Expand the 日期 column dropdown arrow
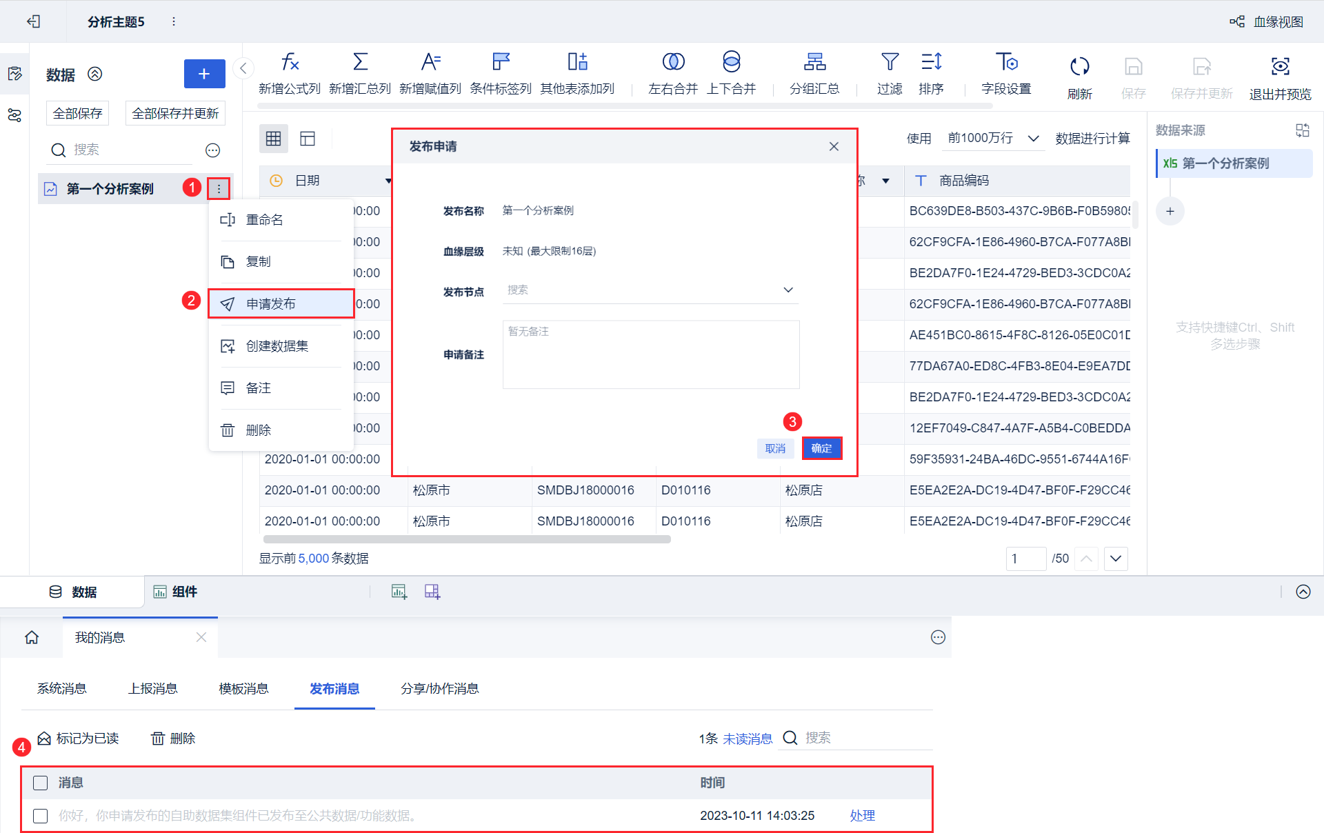The image size is (1324, 833). click(x=388, y=181)
